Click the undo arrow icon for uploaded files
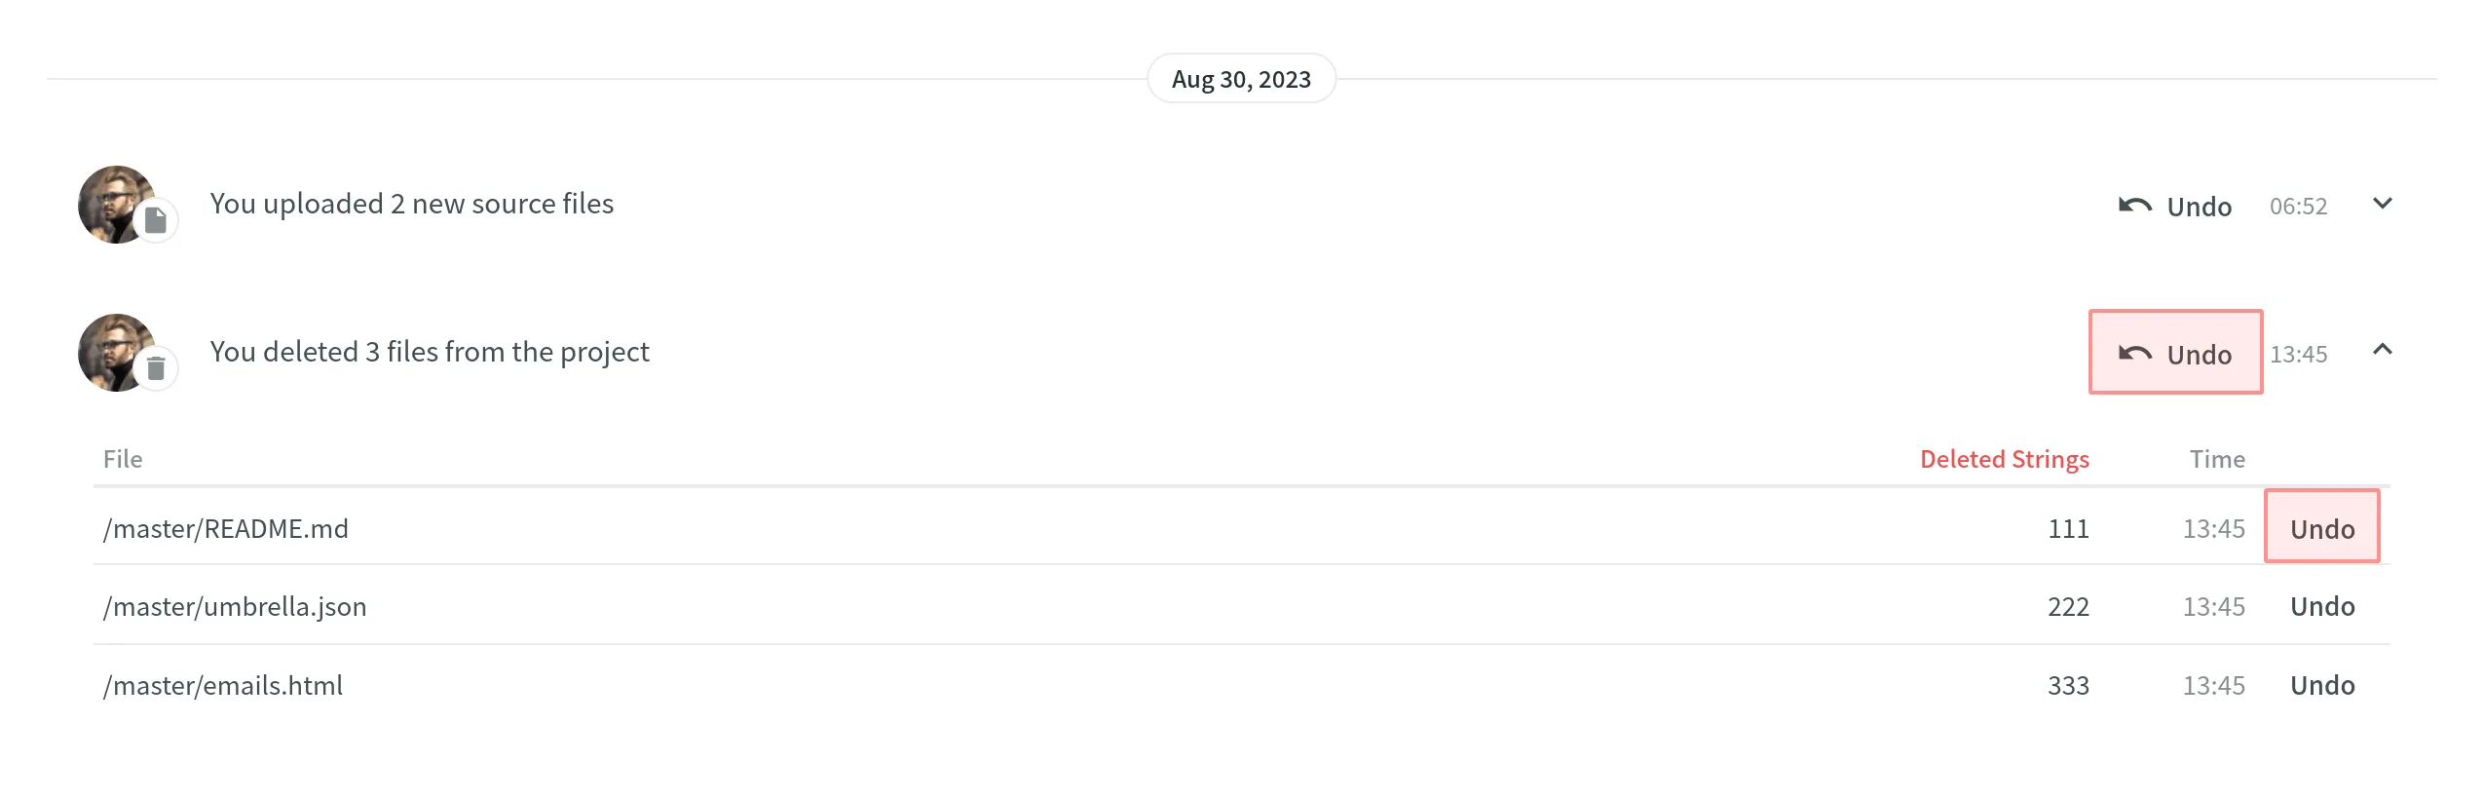Viewport: 2484px width, 800px height. point(2134,206)
